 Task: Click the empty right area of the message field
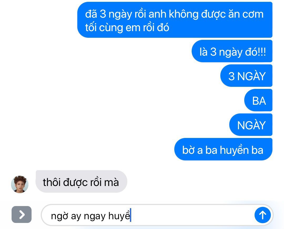click(x=192, y=215)
